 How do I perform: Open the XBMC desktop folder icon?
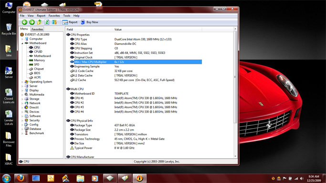point(9,159)
